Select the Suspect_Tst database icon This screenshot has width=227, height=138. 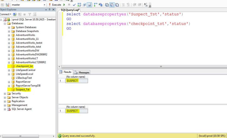13,90
